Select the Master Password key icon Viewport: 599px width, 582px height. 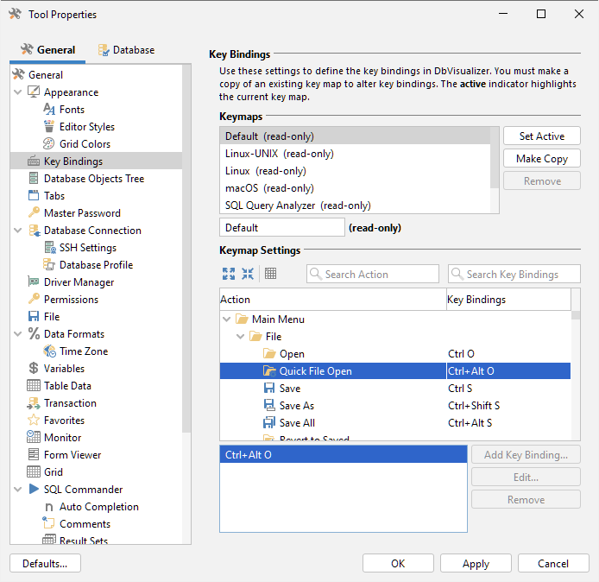(34, 213)
